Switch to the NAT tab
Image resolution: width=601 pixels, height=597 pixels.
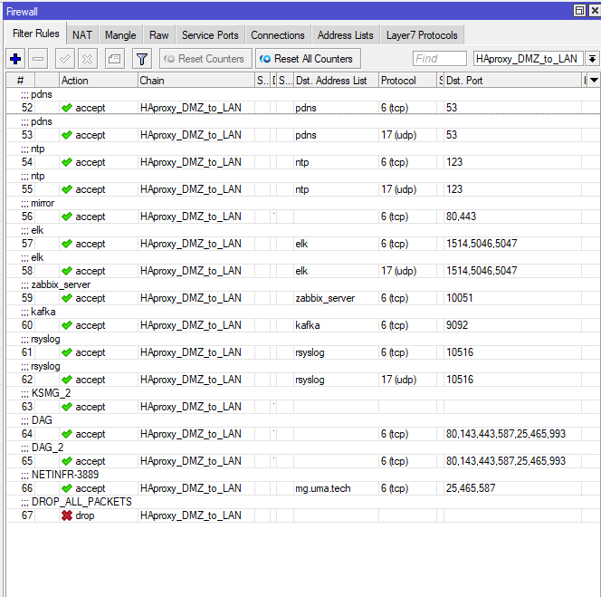point(82,35)
